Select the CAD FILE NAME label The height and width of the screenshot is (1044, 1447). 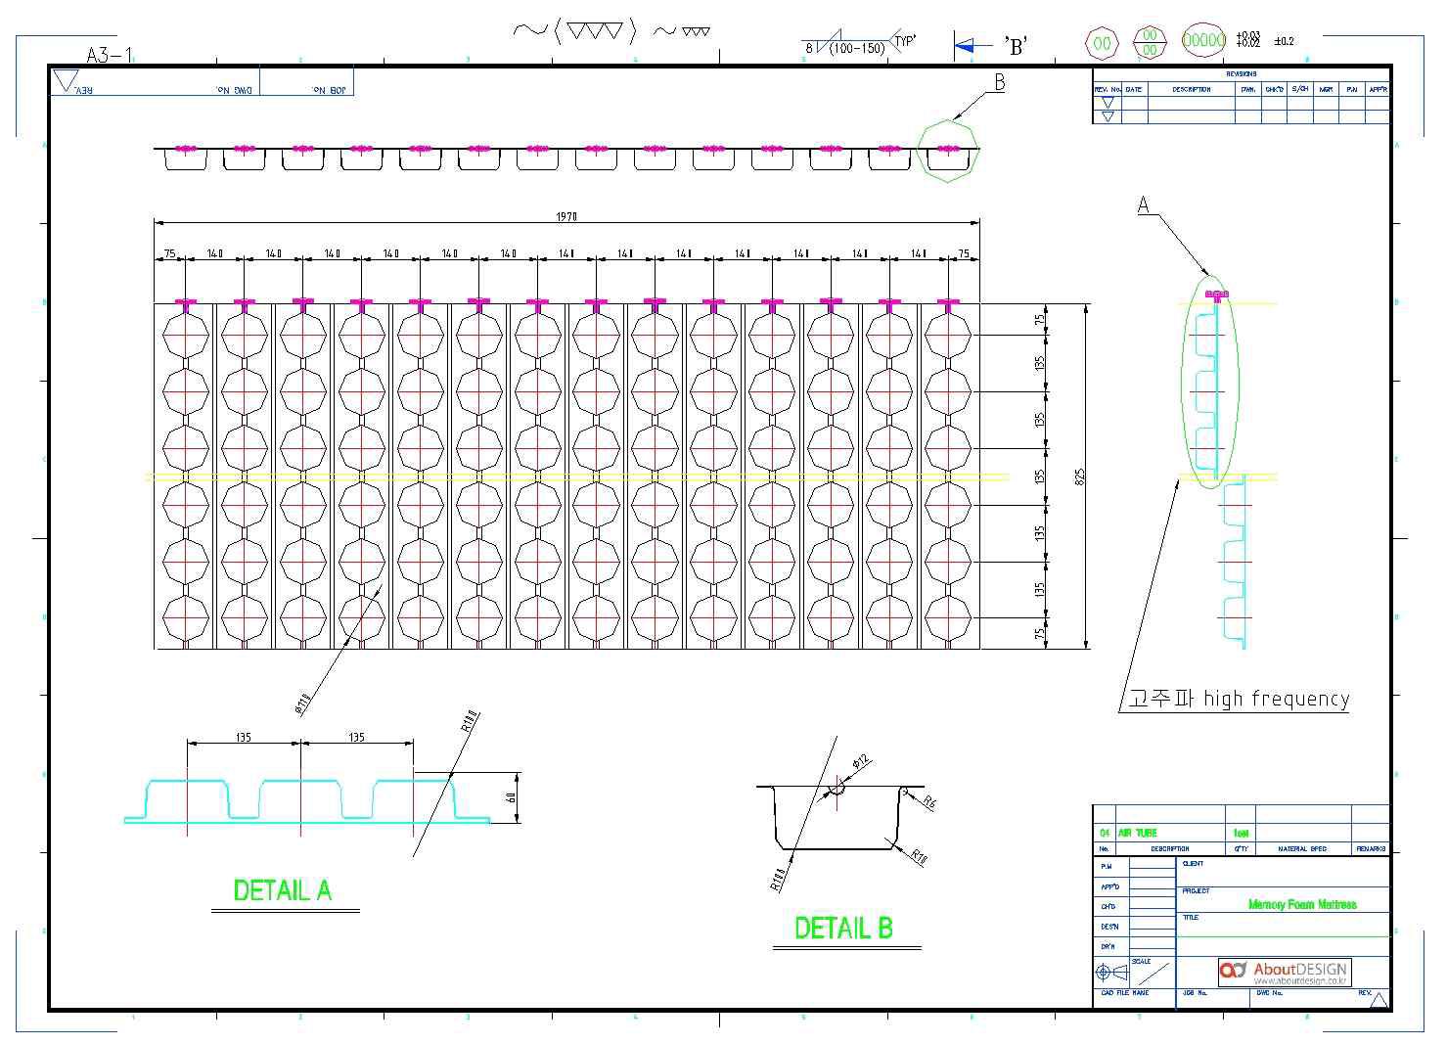tap(1125, 992)
